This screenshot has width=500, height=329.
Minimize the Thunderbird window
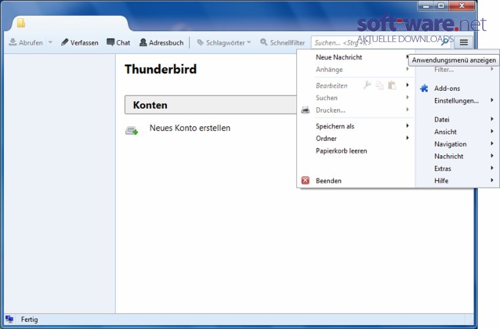coord(426,5)
